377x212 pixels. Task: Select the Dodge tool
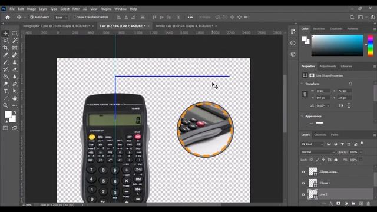(x=5, y=84)
